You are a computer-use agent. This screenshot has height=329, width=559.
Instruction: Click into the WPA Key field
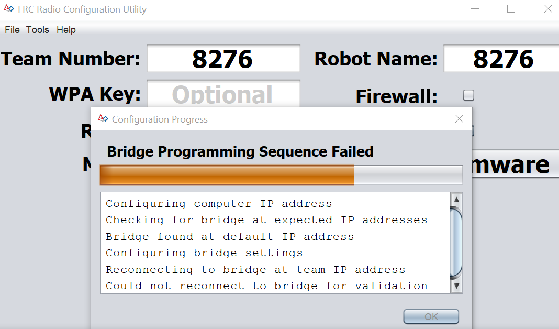click(x=223, y=94)
